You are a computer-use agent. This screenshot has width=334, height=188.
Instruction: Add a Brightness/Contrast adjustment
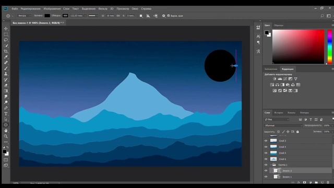pyautogui.click(x=275, y=79)
